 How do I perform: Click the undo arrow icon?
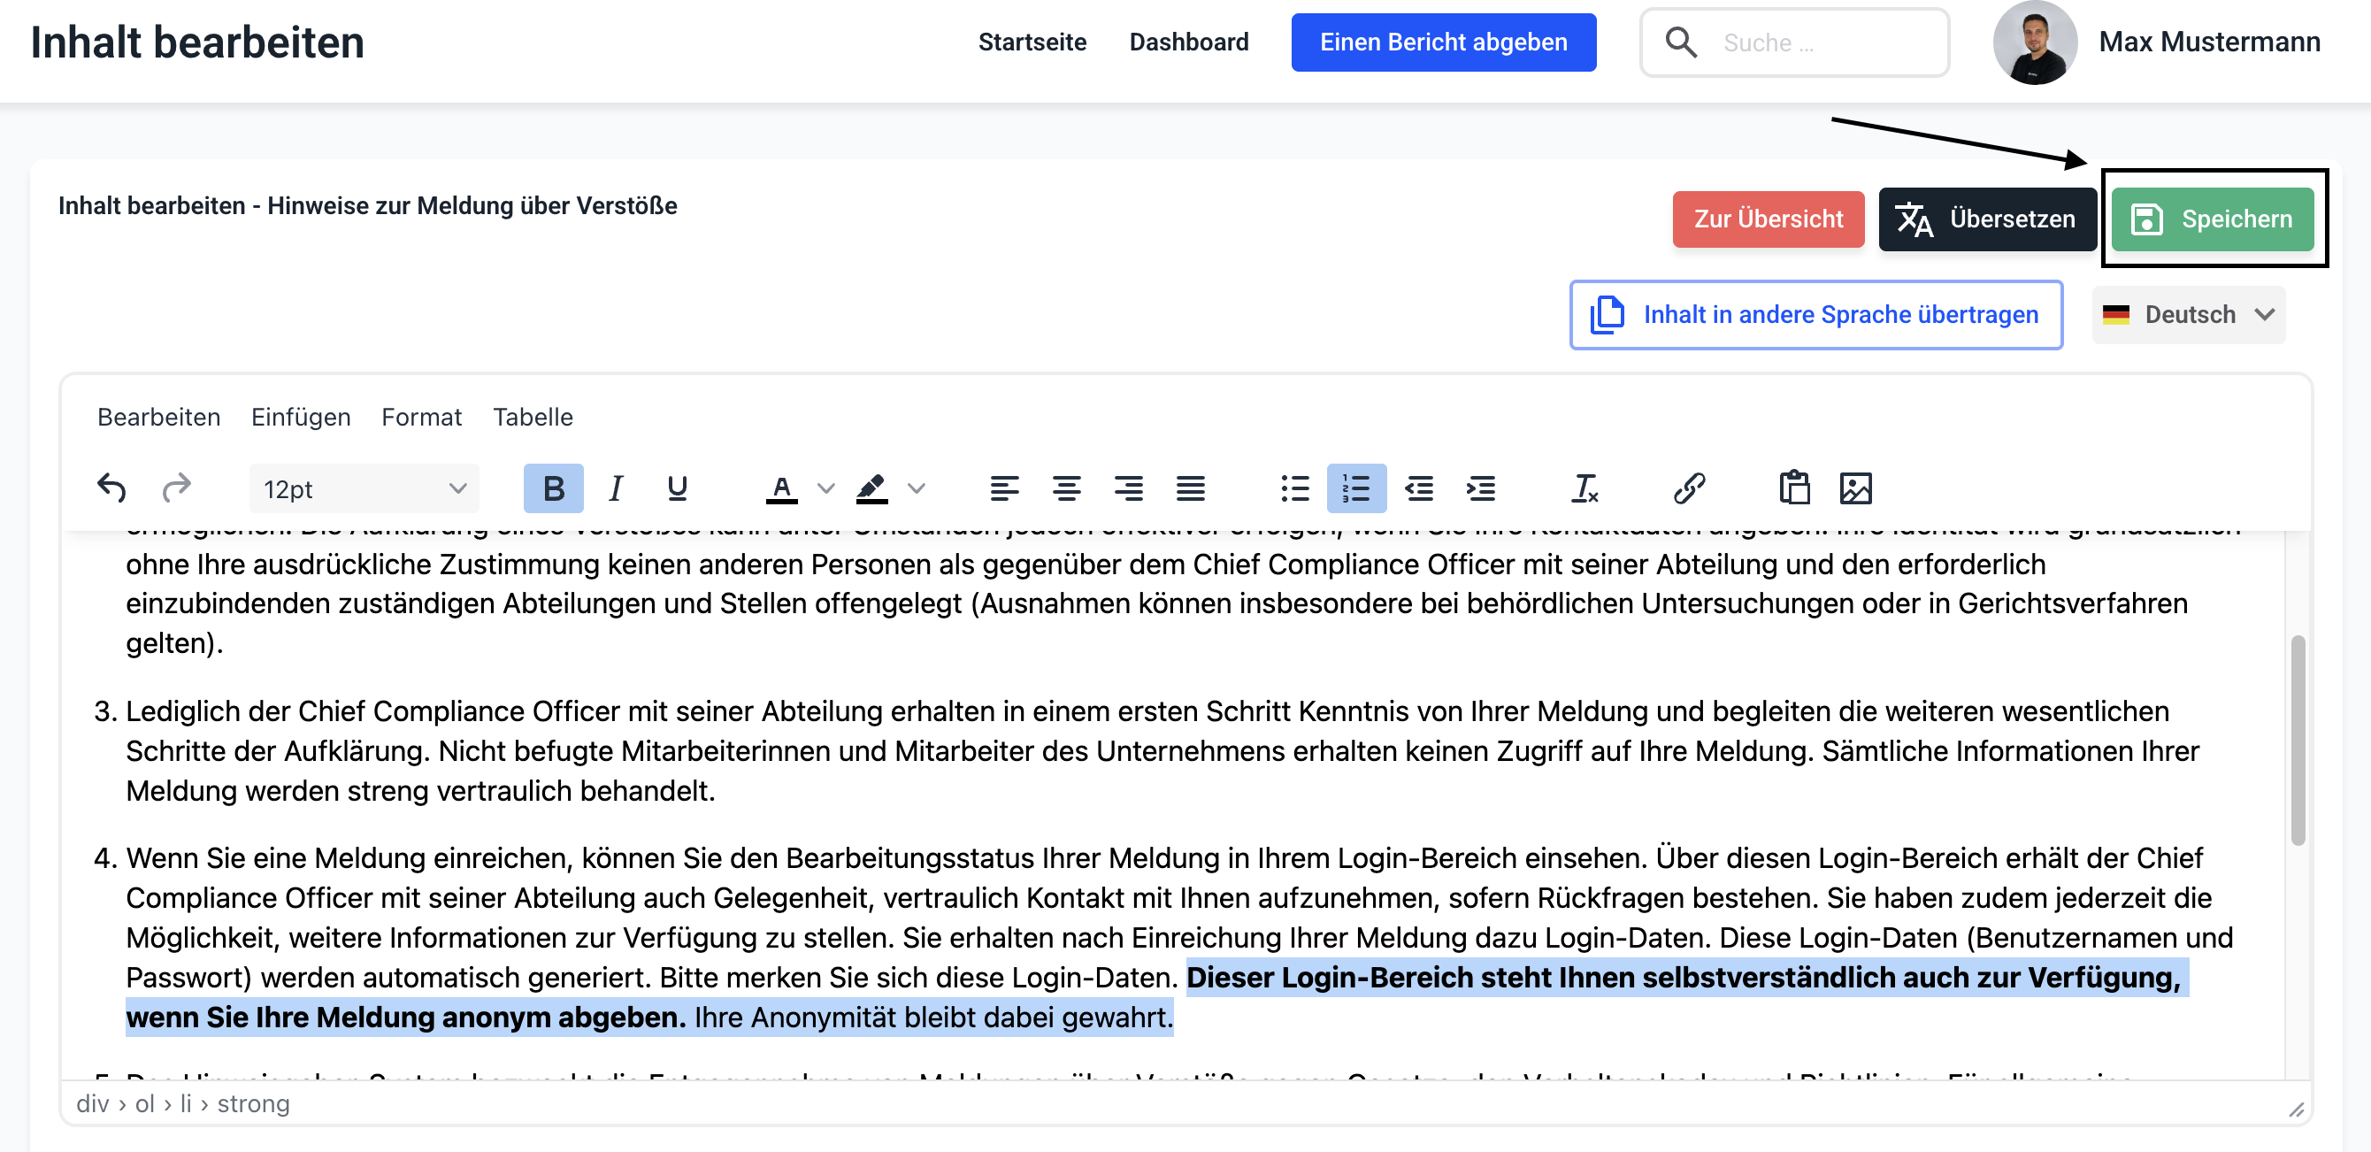(111, 488)
